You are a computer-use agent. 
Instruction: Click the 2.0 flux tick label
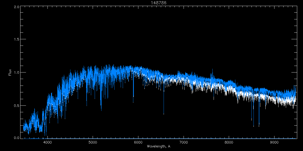(16, 7)
